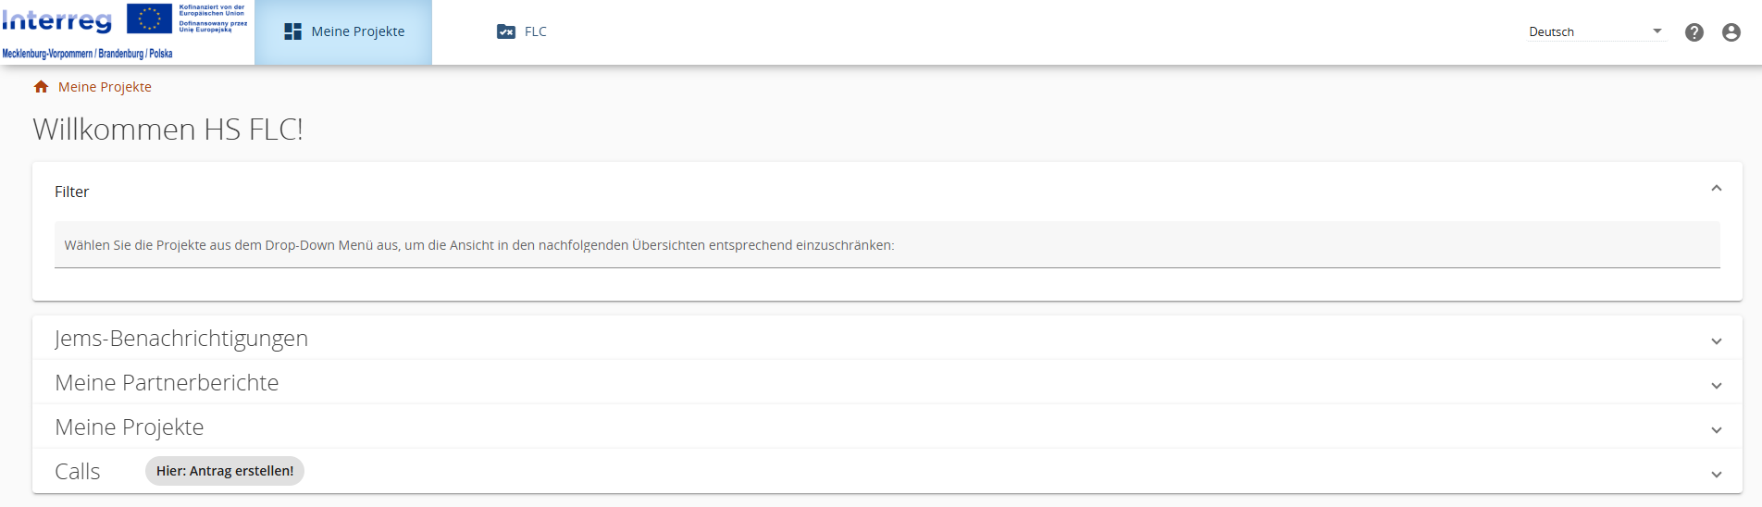Click the EU flag emblem
The width and height of the screenshot is (1762, 507).
coord(149,19)
